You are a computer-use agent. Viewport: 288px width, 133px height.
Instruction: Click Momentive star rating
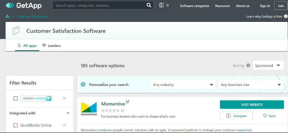point(110,111)
